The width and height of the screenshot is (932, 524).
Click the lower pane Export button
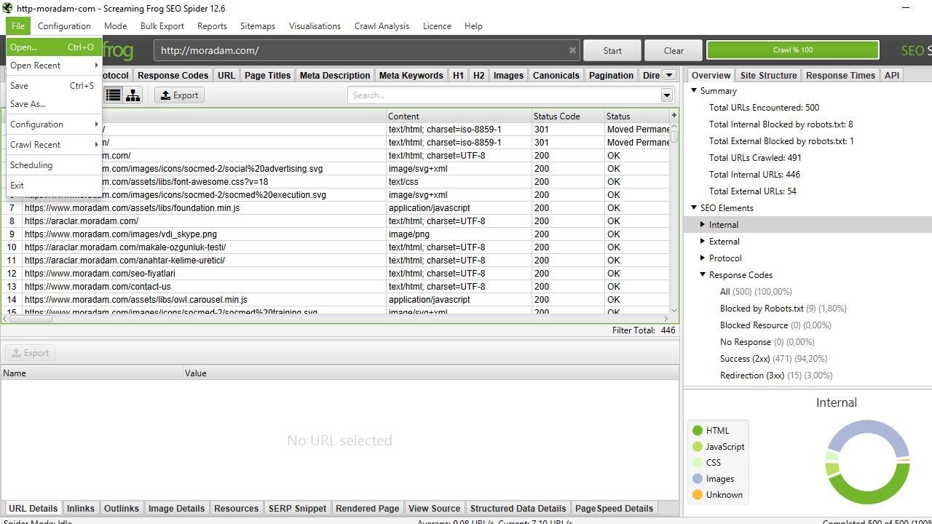pyautogui.click(x=31, y=353)
